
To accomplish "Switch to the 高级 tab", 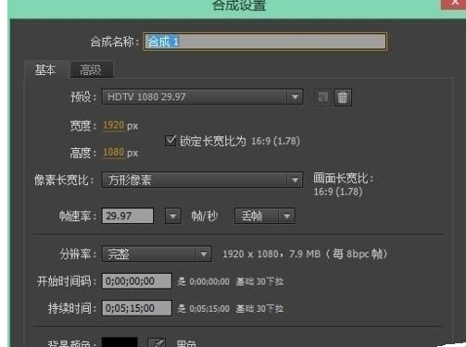I will (x=91, y=69).
